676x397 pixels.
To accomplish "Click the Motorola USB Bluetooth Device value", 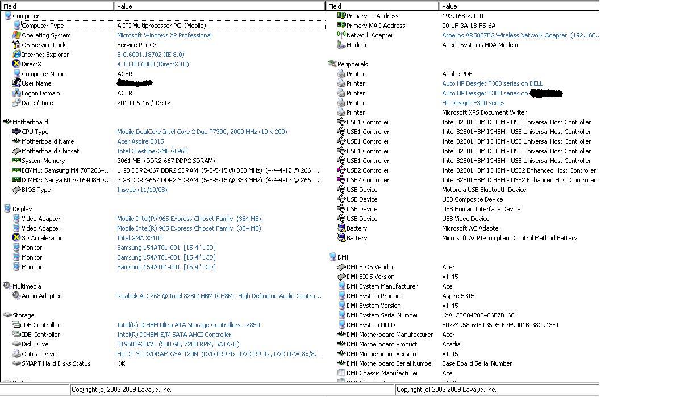I will [x=484, y=190].
